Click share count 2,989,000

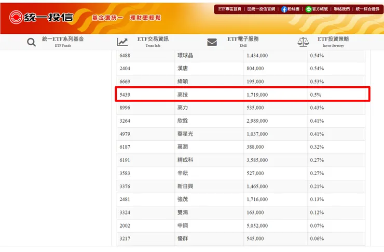(x=257, y=121)
